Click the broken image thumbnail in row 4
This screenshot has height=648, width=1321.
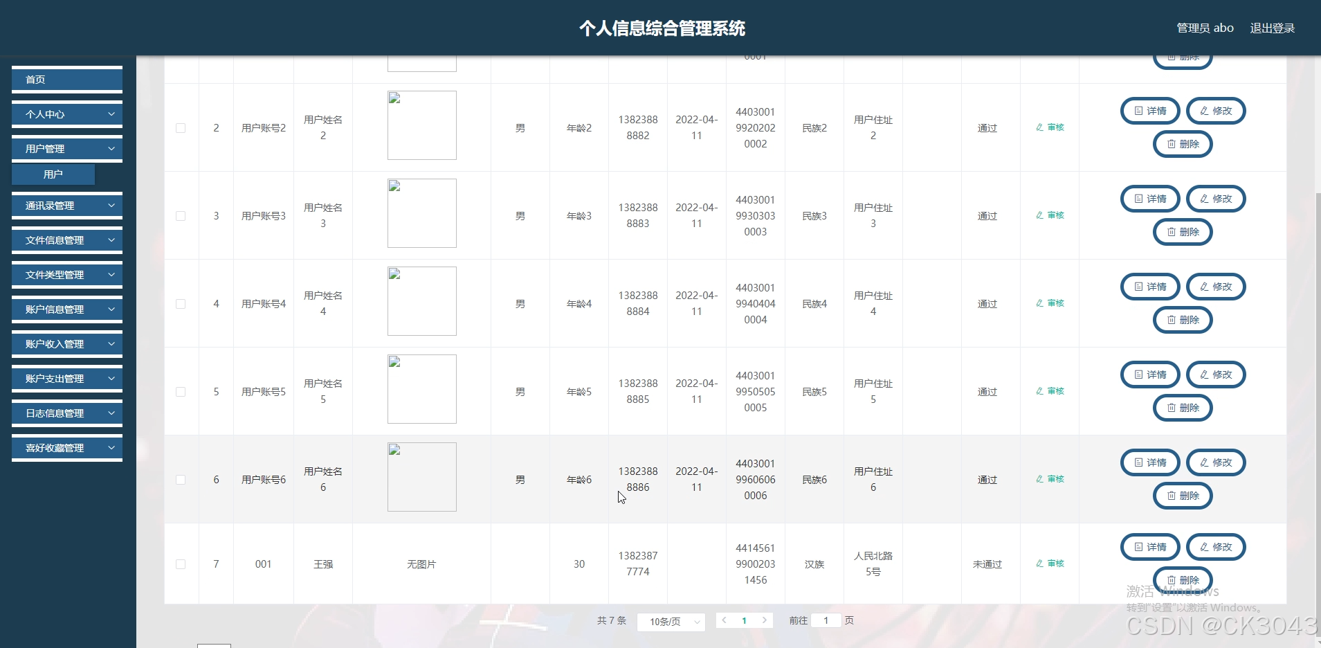[x=422, y=301]
